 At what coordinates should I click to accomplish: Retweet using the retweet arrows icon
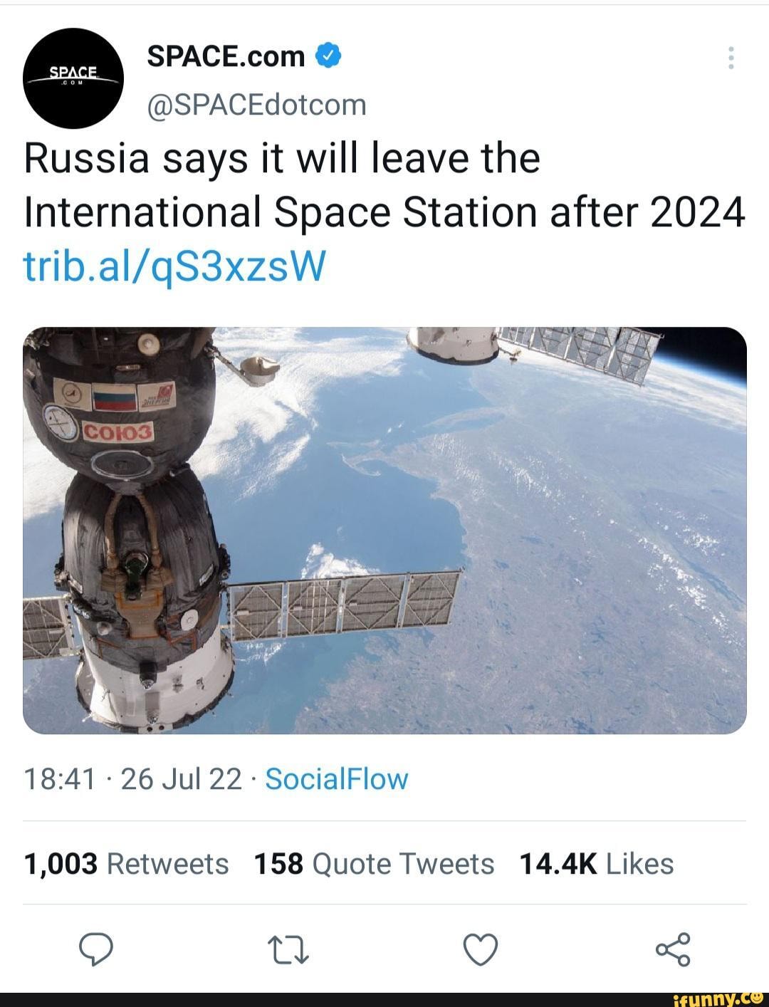point(288,949)
